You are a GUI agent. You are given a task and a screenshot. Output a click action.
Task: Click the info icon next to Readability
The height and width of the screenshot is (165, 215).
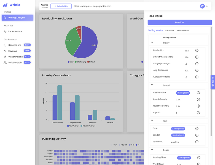coord(197,51)
